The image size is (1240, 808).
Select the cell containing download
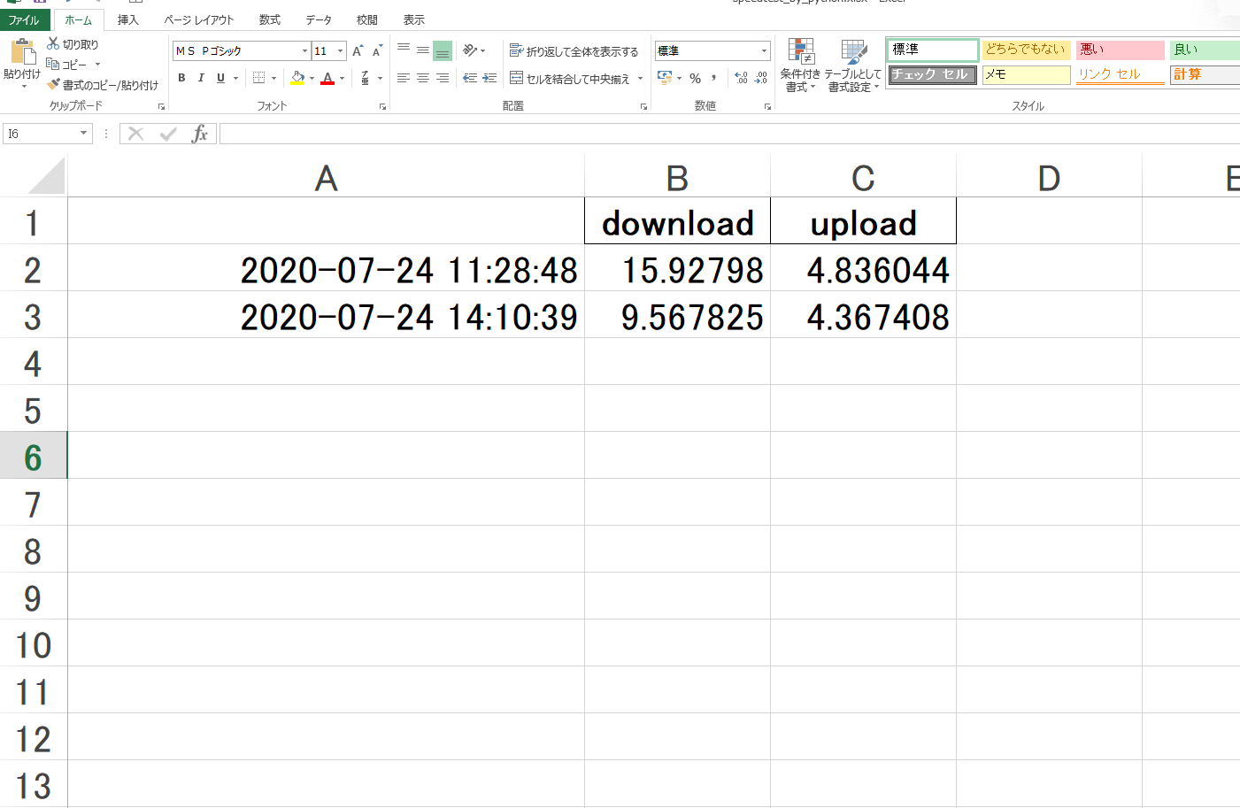tap(677, 221)
